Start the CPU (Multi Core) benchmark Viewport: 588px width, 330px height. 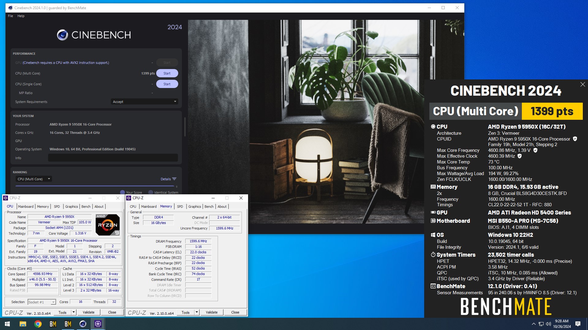167,73
